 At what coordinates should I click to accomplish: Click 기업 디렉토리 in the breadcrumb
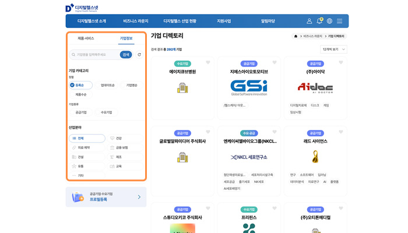point(336,36)
